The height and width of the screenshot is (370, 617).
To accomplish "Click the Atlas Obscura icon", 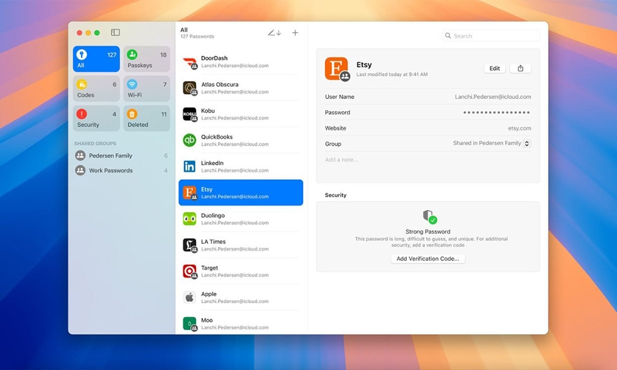I will pos(190,88).
